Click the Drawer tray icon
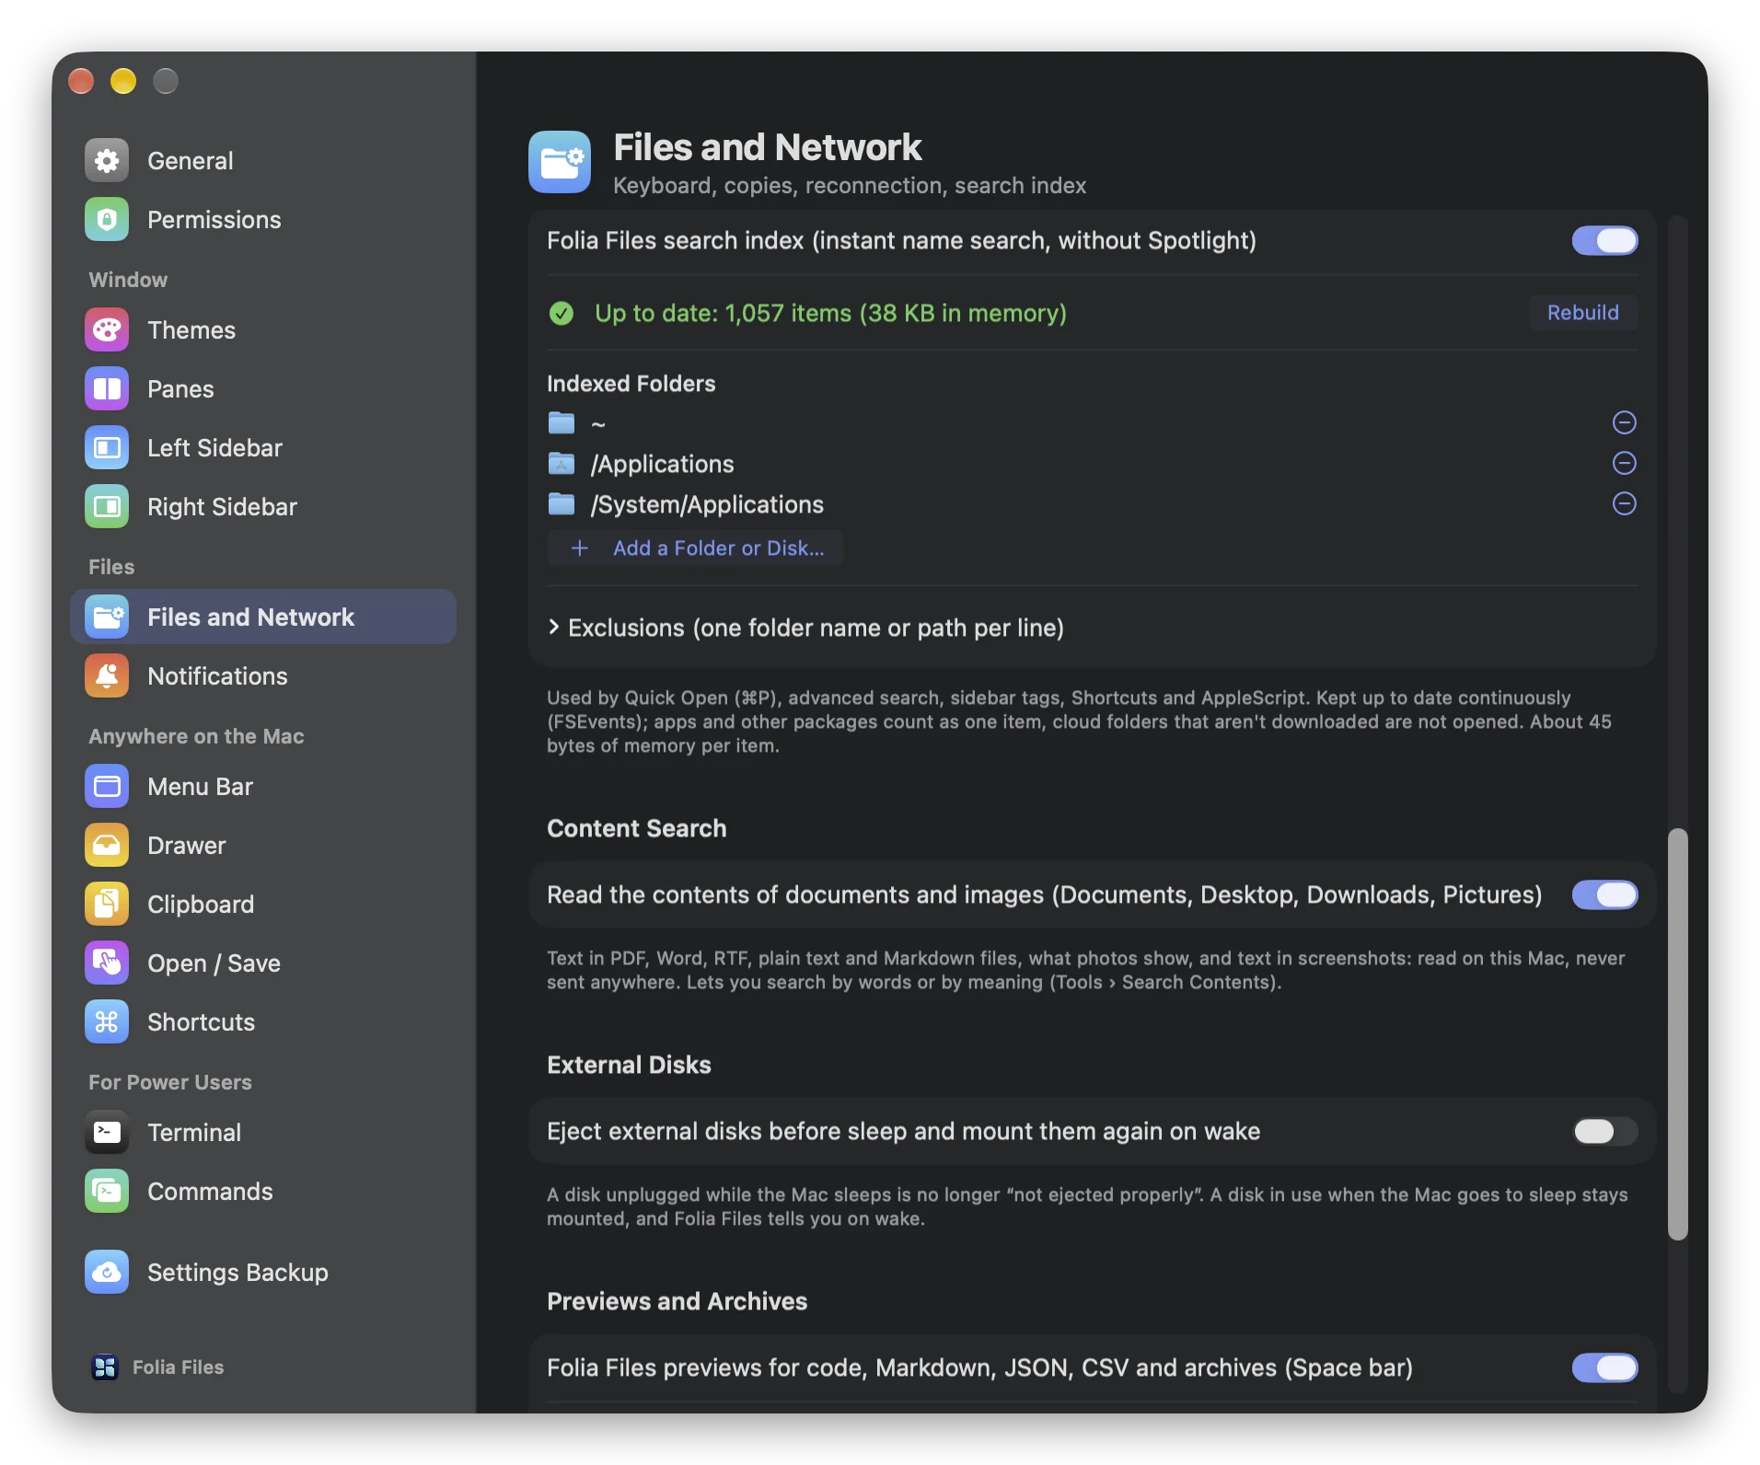 [107, 846]
